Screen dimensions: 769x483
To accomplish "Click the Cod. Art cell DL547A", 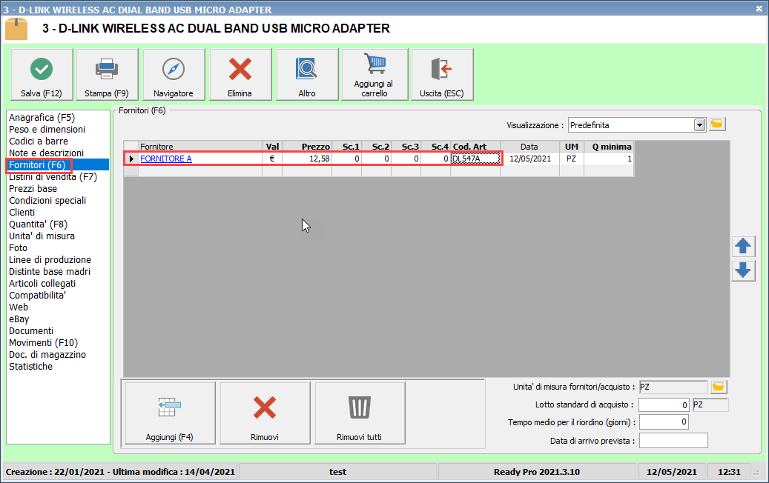I will 476,159.
